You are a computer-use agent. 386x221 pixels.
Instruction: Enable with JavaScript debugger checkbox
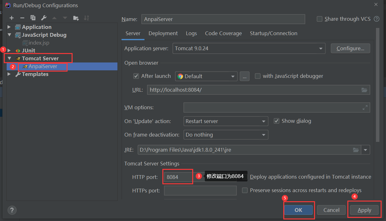coord(258,76)
